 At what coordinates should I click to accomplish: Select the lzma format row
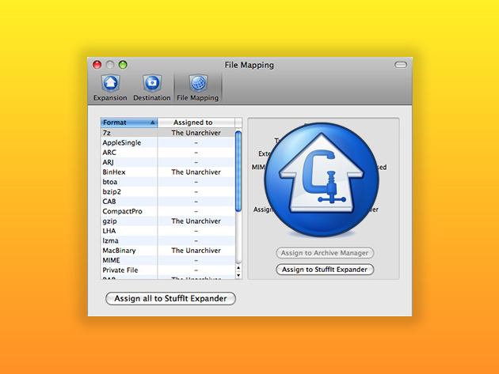[x=168, y=240]
